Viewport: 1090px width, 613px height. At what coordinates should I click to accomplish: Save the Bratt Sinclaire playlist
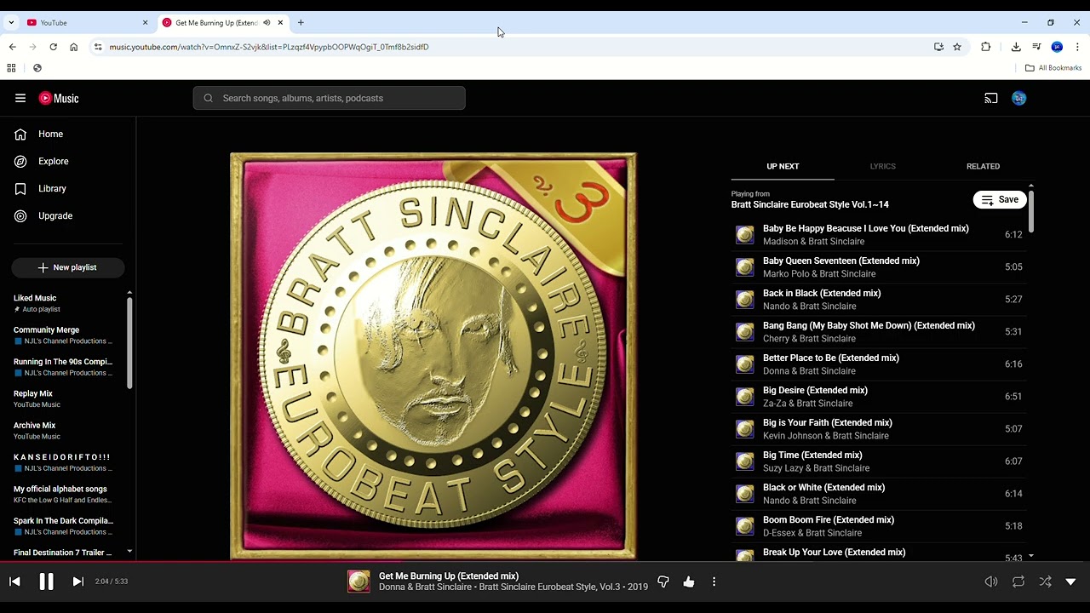pyautogui.click(x=1000, y=199)
